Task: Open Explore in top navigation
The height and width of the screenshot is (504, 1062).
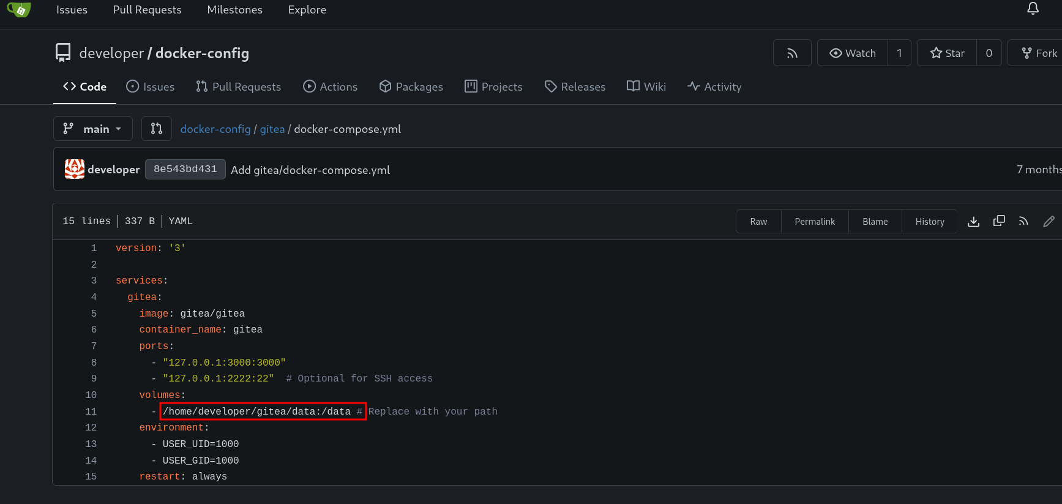Action: click(307, 10)
